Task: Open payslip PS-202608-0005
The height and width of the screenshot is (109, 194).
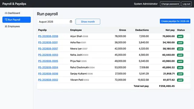Action: 48,61
